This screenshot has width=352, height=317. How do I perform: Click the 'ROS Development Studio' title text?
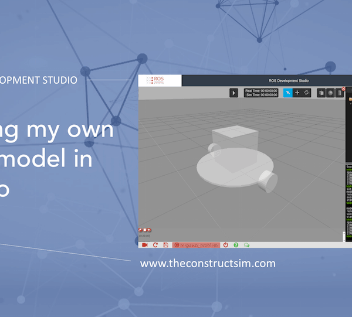point(289,81)
